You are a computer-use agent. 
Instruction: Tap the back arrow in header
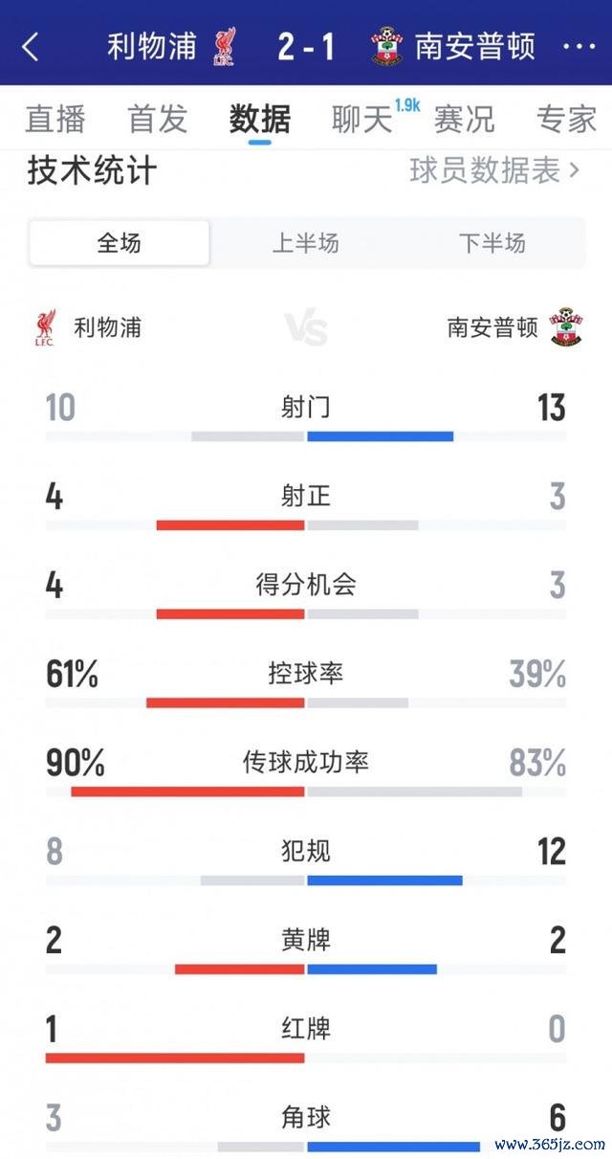[31, 46]
